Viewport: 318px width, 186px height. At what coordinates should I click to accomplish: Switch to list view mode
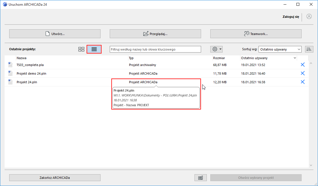tap(94, 49)
